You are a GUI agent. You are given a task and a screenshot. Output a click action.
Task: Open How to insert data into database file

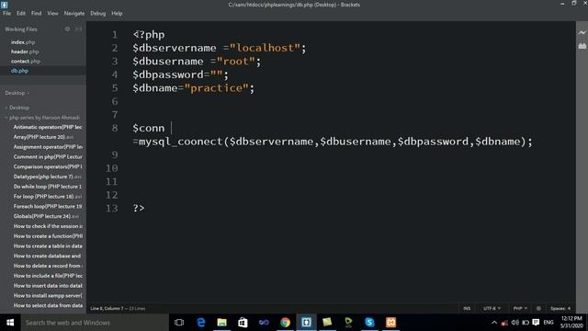tap(48, 286)
